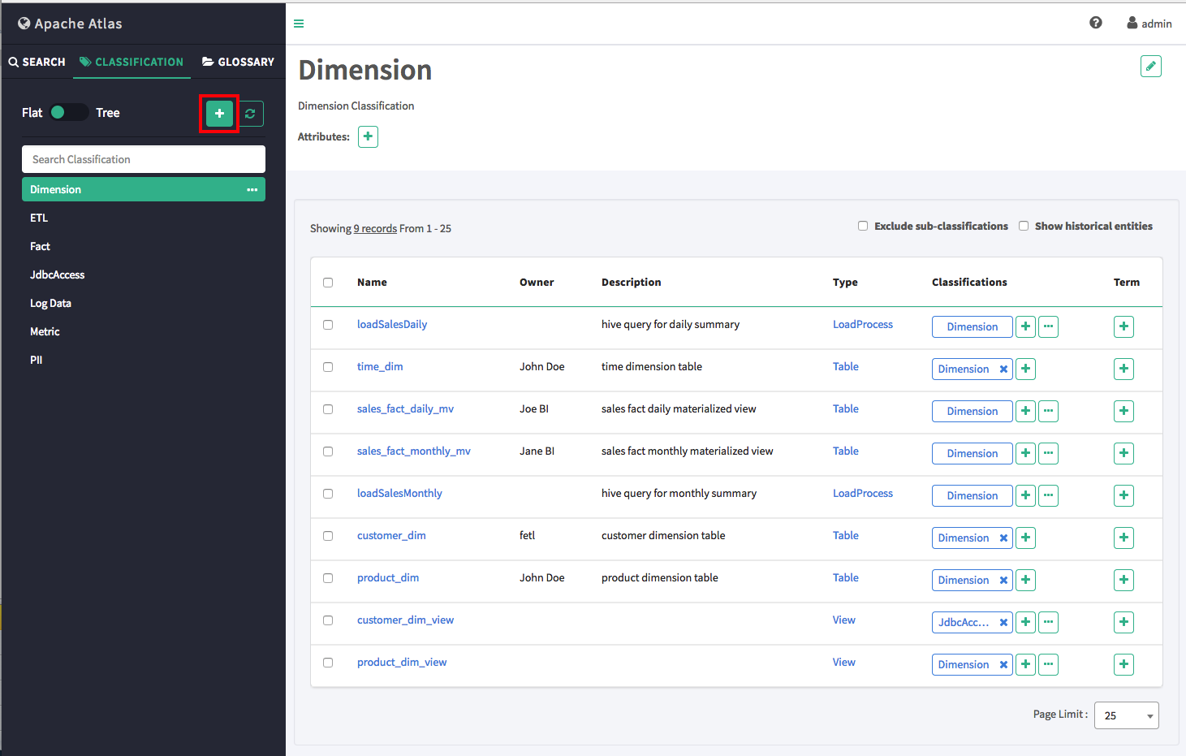The width and height of the screenshot is (1186, 756).
Task: Show more classifications for sales_fact_daily_mv
Action: (x=1049, y=411)
